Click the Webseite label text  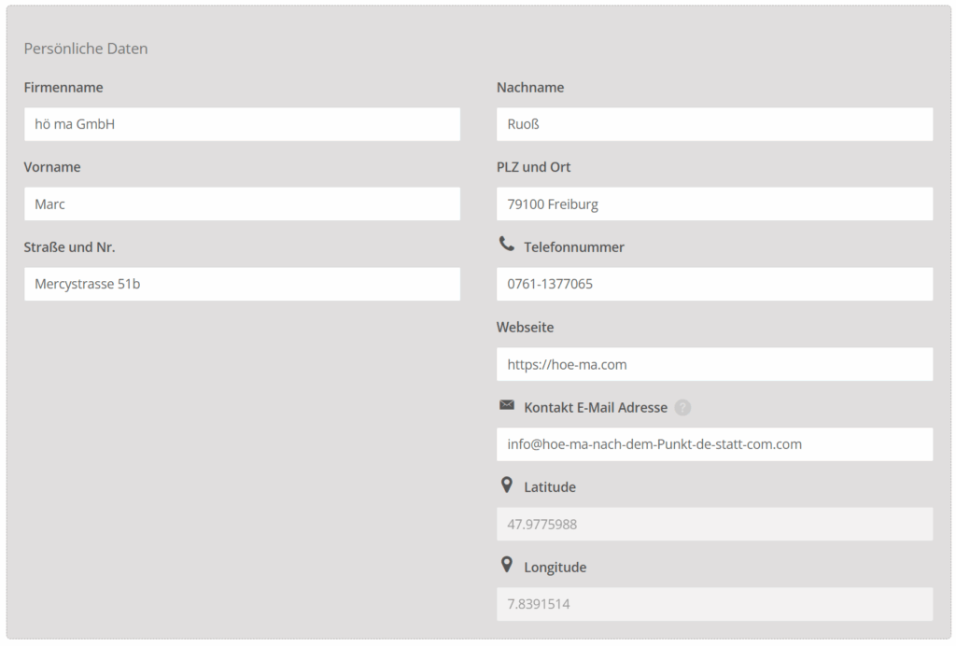[x=525, y=328]
